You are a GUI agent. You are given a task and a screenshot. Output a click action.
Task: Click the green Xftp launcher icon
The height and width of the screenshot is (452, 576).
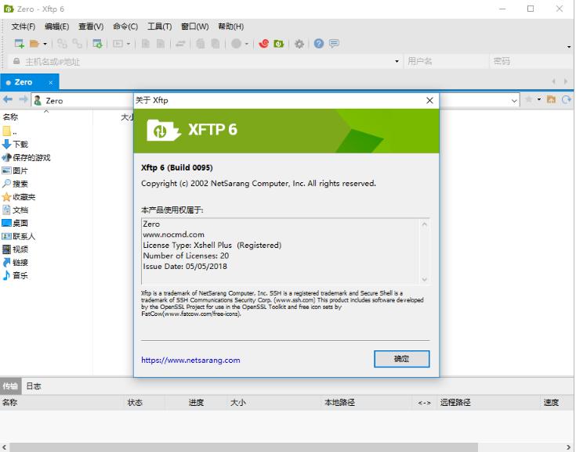point(278,44)
